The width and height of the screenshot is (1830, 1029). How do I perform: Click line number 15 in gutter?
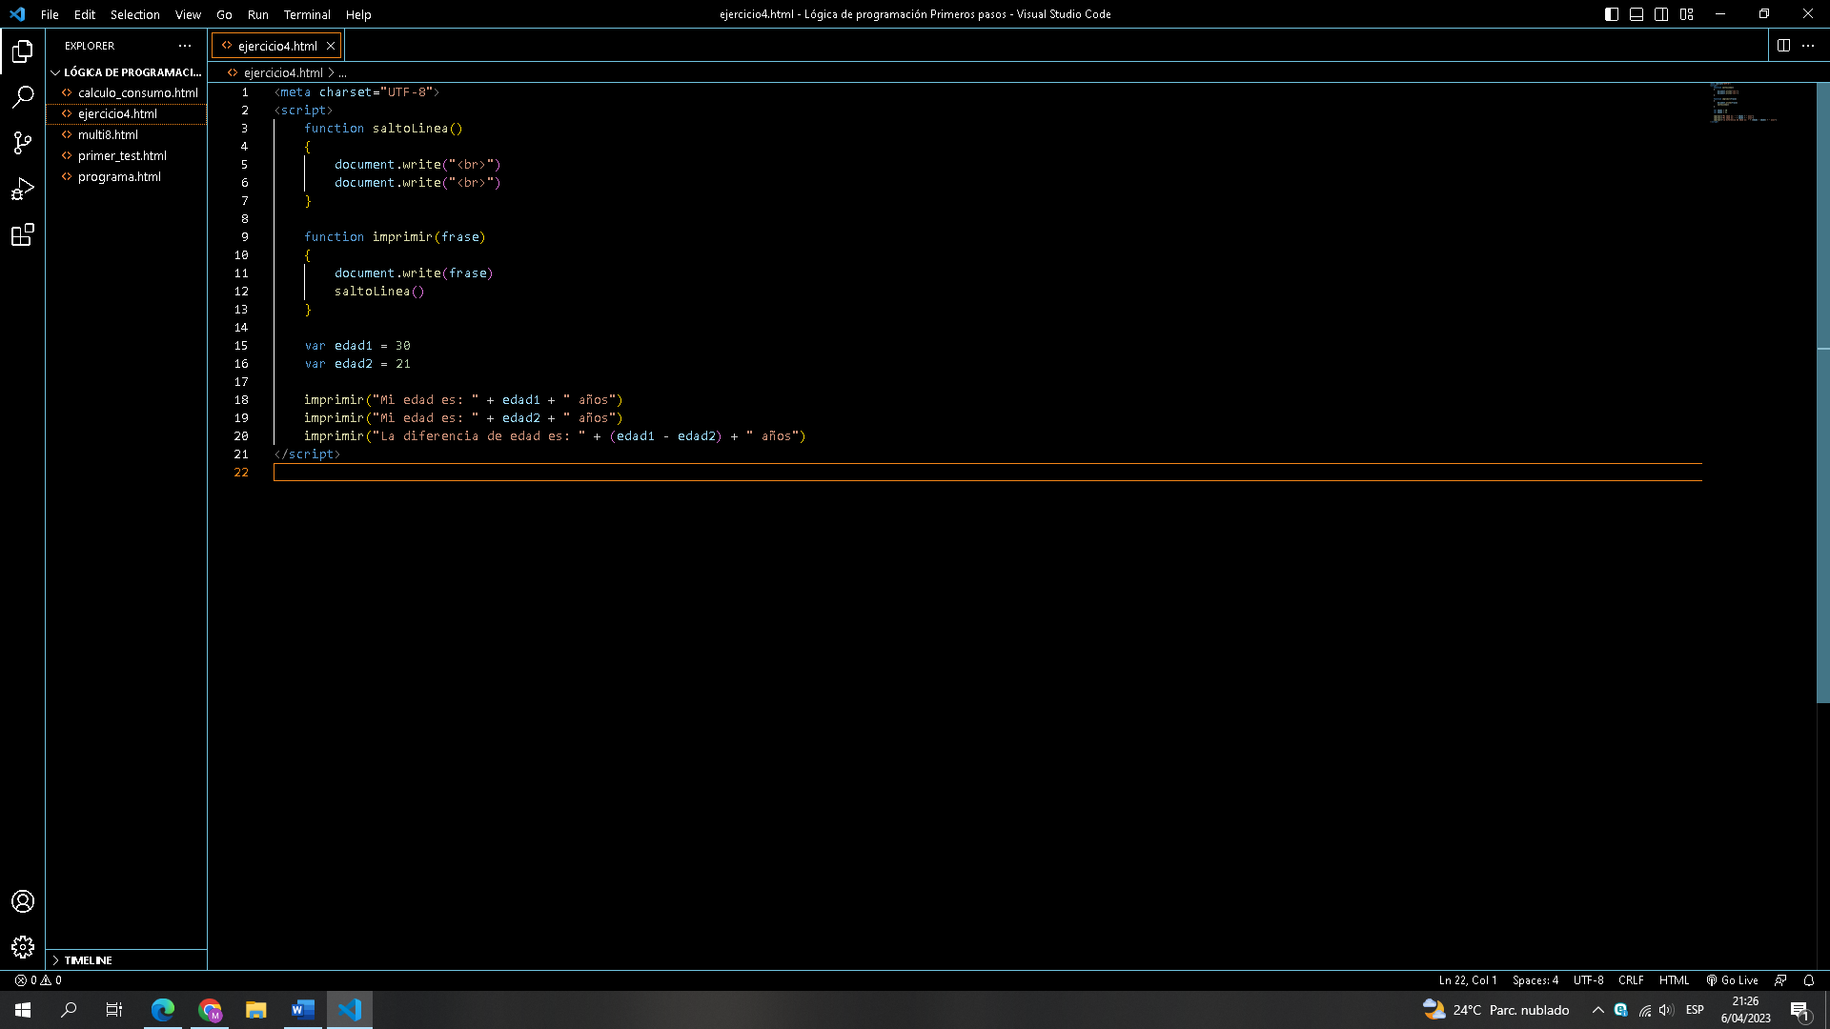241,346
